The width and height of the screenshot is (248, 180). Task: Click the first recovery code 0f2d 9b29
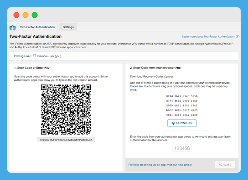[x=182, y=96]
